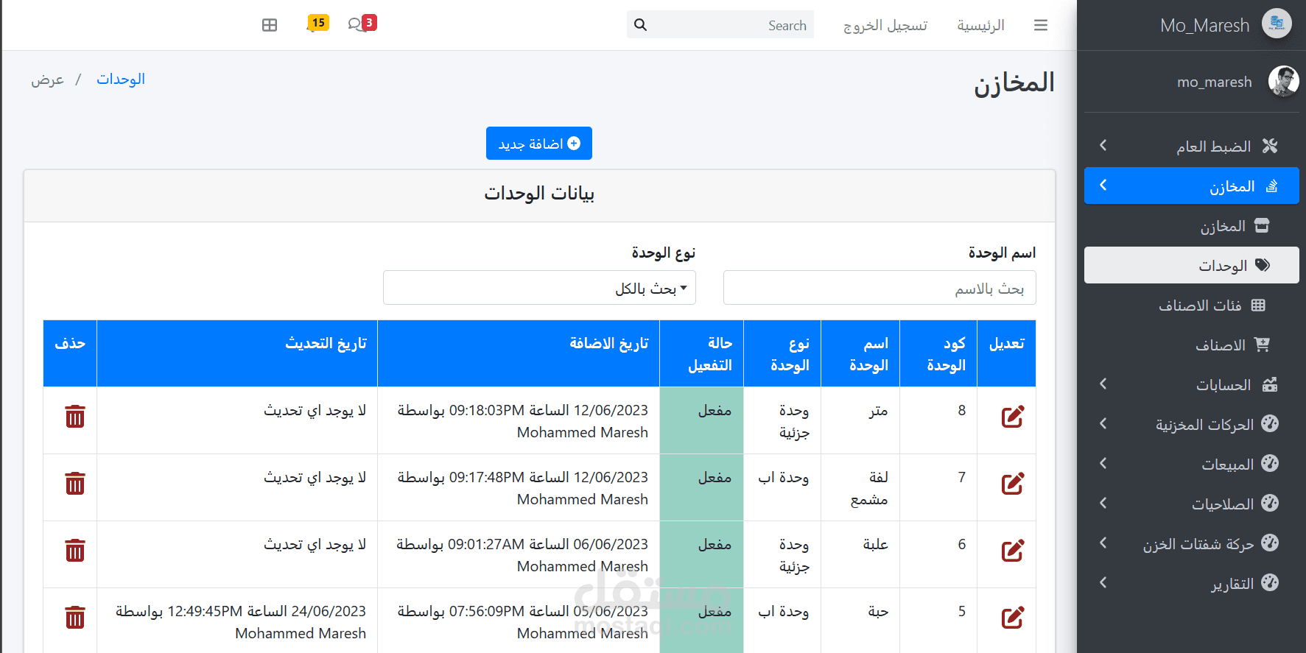Edit the unit with code 6
Viewport: 1306px width, 653px height.
coord(1013,551)
